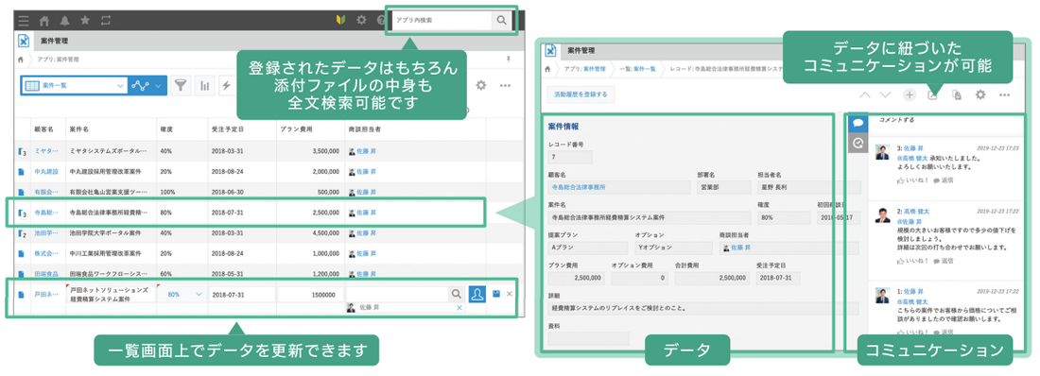Click the 寺島総合法律事務所 link in the record window
This screenshot has height=376, width=1040.
click(579, 188)
